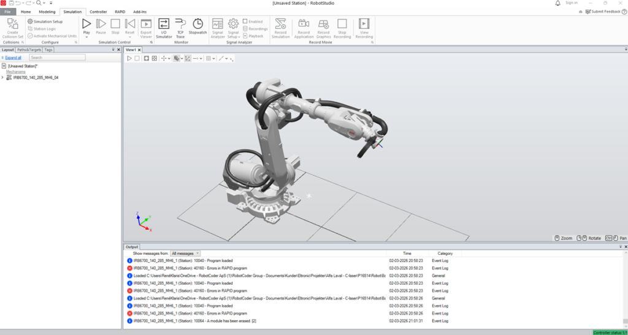Click the View All icon in View1 toolbar
Image resolution: width=628 pixels, height=335 pixels.
(x=147, y=58)
